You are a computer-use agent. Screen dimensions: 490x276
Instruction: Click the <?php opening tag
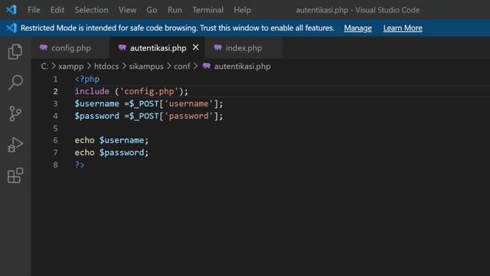click(87, 79)
